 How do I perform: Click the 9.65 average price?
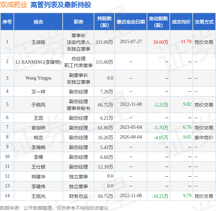click(x=187, y=137)
